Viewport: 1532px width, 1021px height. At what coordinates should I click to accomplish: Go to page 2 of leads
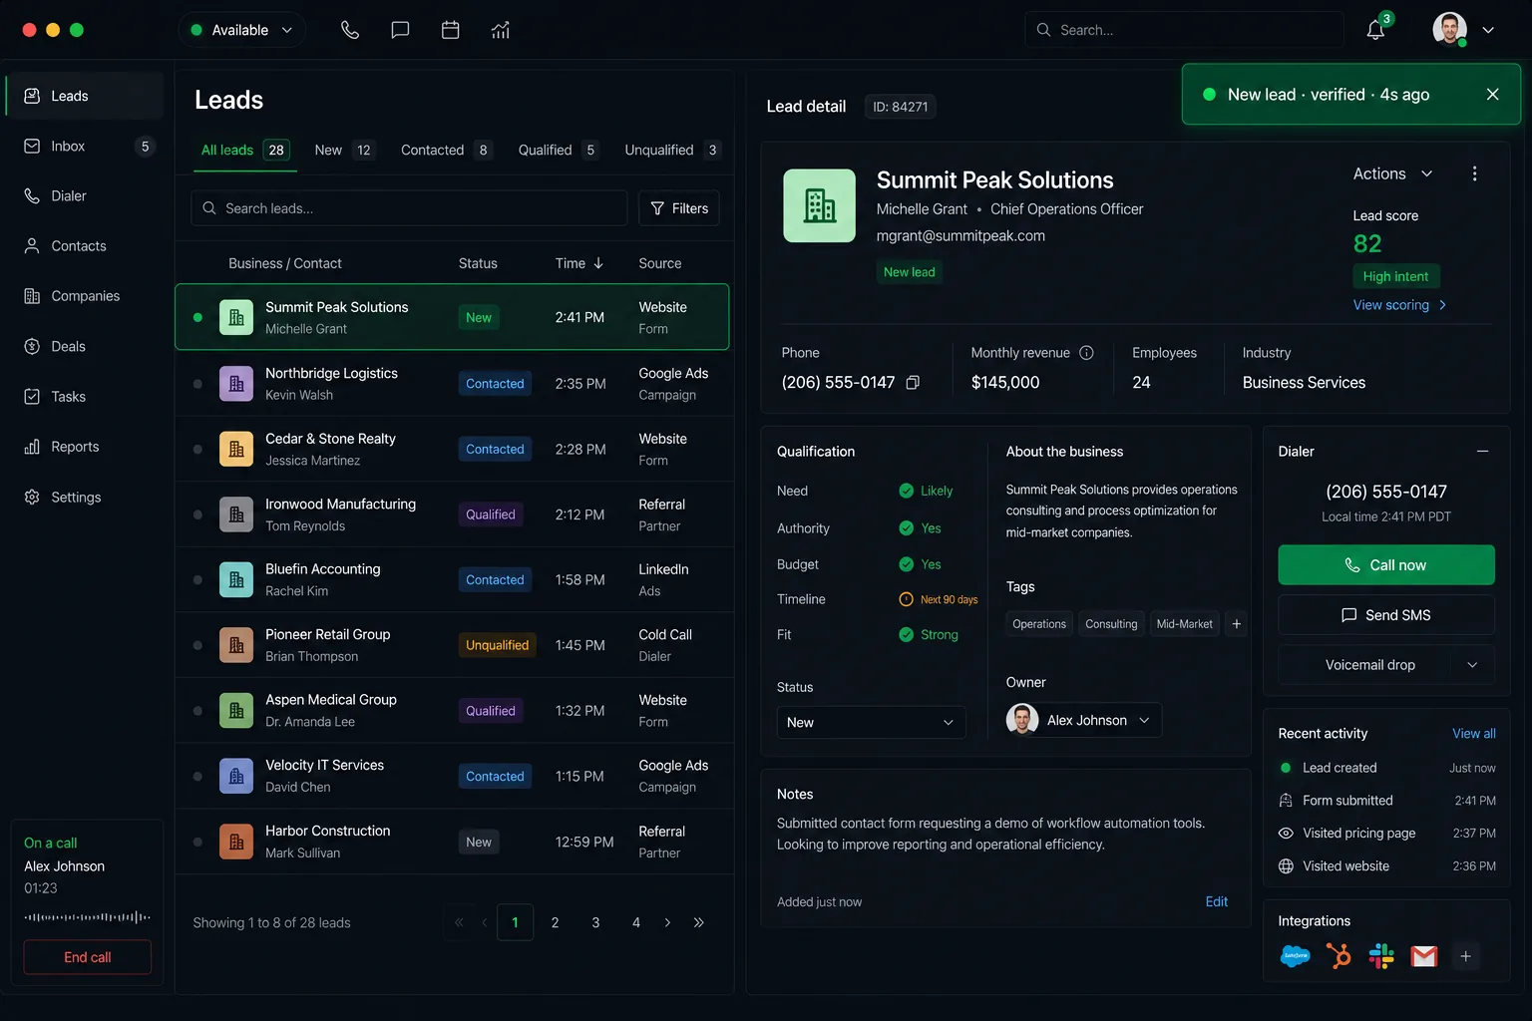tap(556, 923)
